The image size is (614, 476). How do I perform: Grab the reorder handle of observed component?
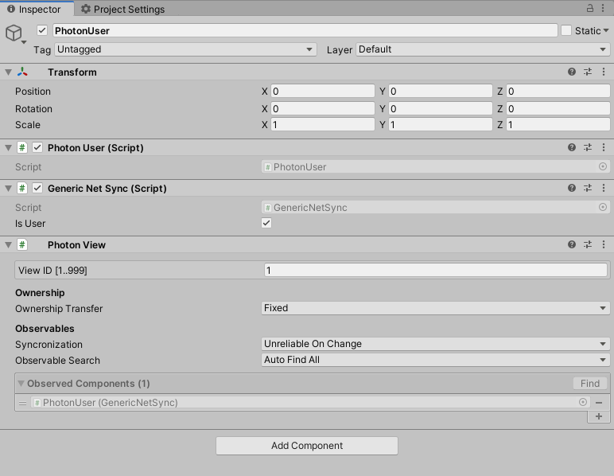23,403
